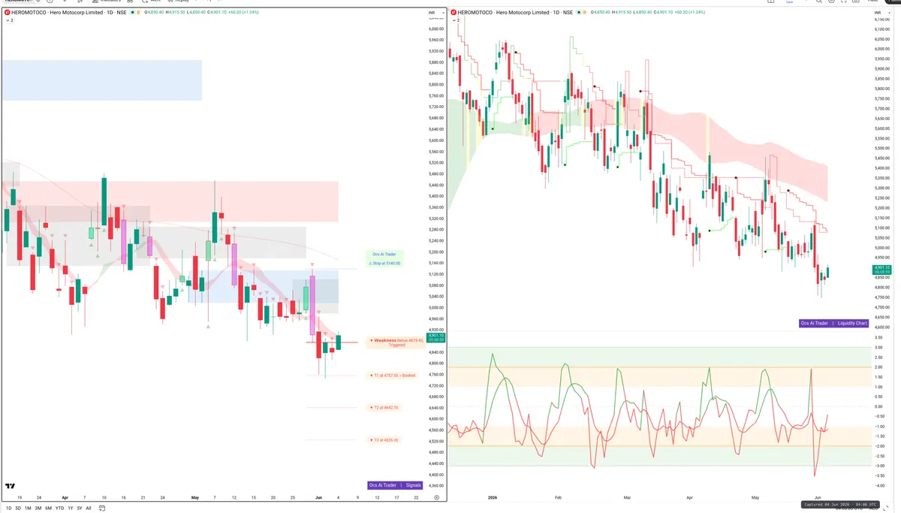Click Feb on right chart time axis
This screenshot has height=513, width=901.
[x=558, y=497]
